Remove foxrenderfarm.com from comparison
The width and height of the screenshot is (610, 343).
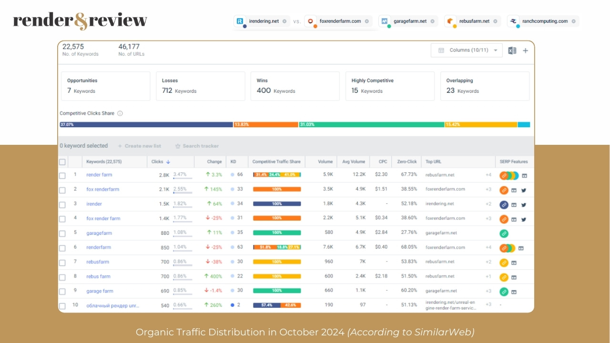click(366, 21)
